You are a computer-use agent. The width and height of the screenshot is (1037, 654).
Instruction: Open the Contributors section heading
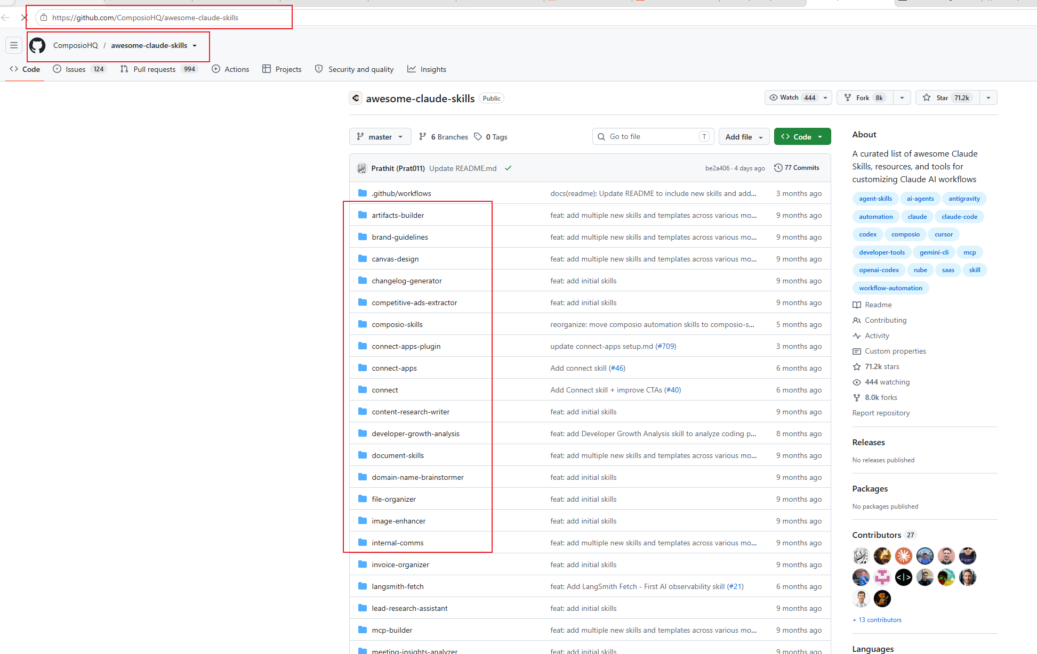pyautogui.click(x=883, y=535)
